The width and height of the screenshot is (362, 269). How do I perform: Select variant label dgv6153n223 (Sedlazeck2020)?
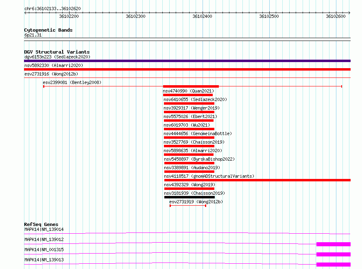coord(57,57)
